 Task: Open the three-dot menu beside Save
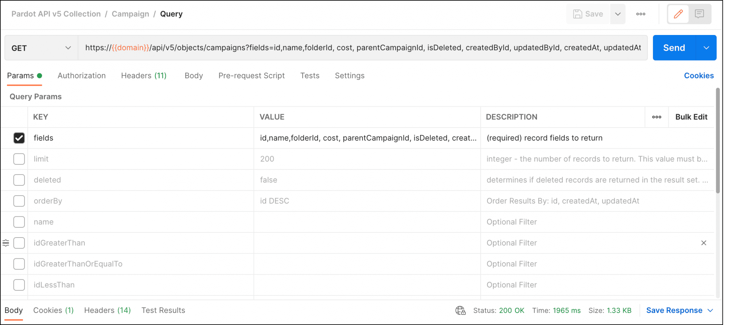click(641, 14)
